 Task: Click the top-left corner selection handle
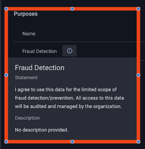coord(6,9)
